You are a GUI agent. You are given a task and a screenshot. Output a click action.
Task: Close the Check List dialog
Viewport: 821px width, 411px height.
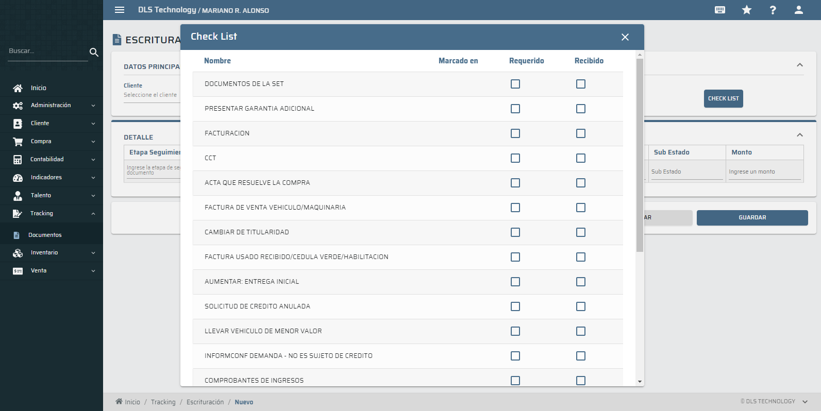click(625, 37)
